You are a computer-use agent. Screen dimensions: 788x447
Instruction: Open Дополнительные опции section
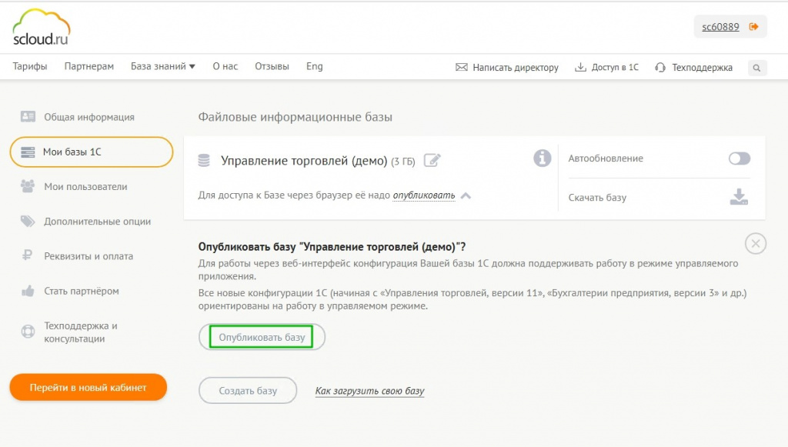(98, 222)
